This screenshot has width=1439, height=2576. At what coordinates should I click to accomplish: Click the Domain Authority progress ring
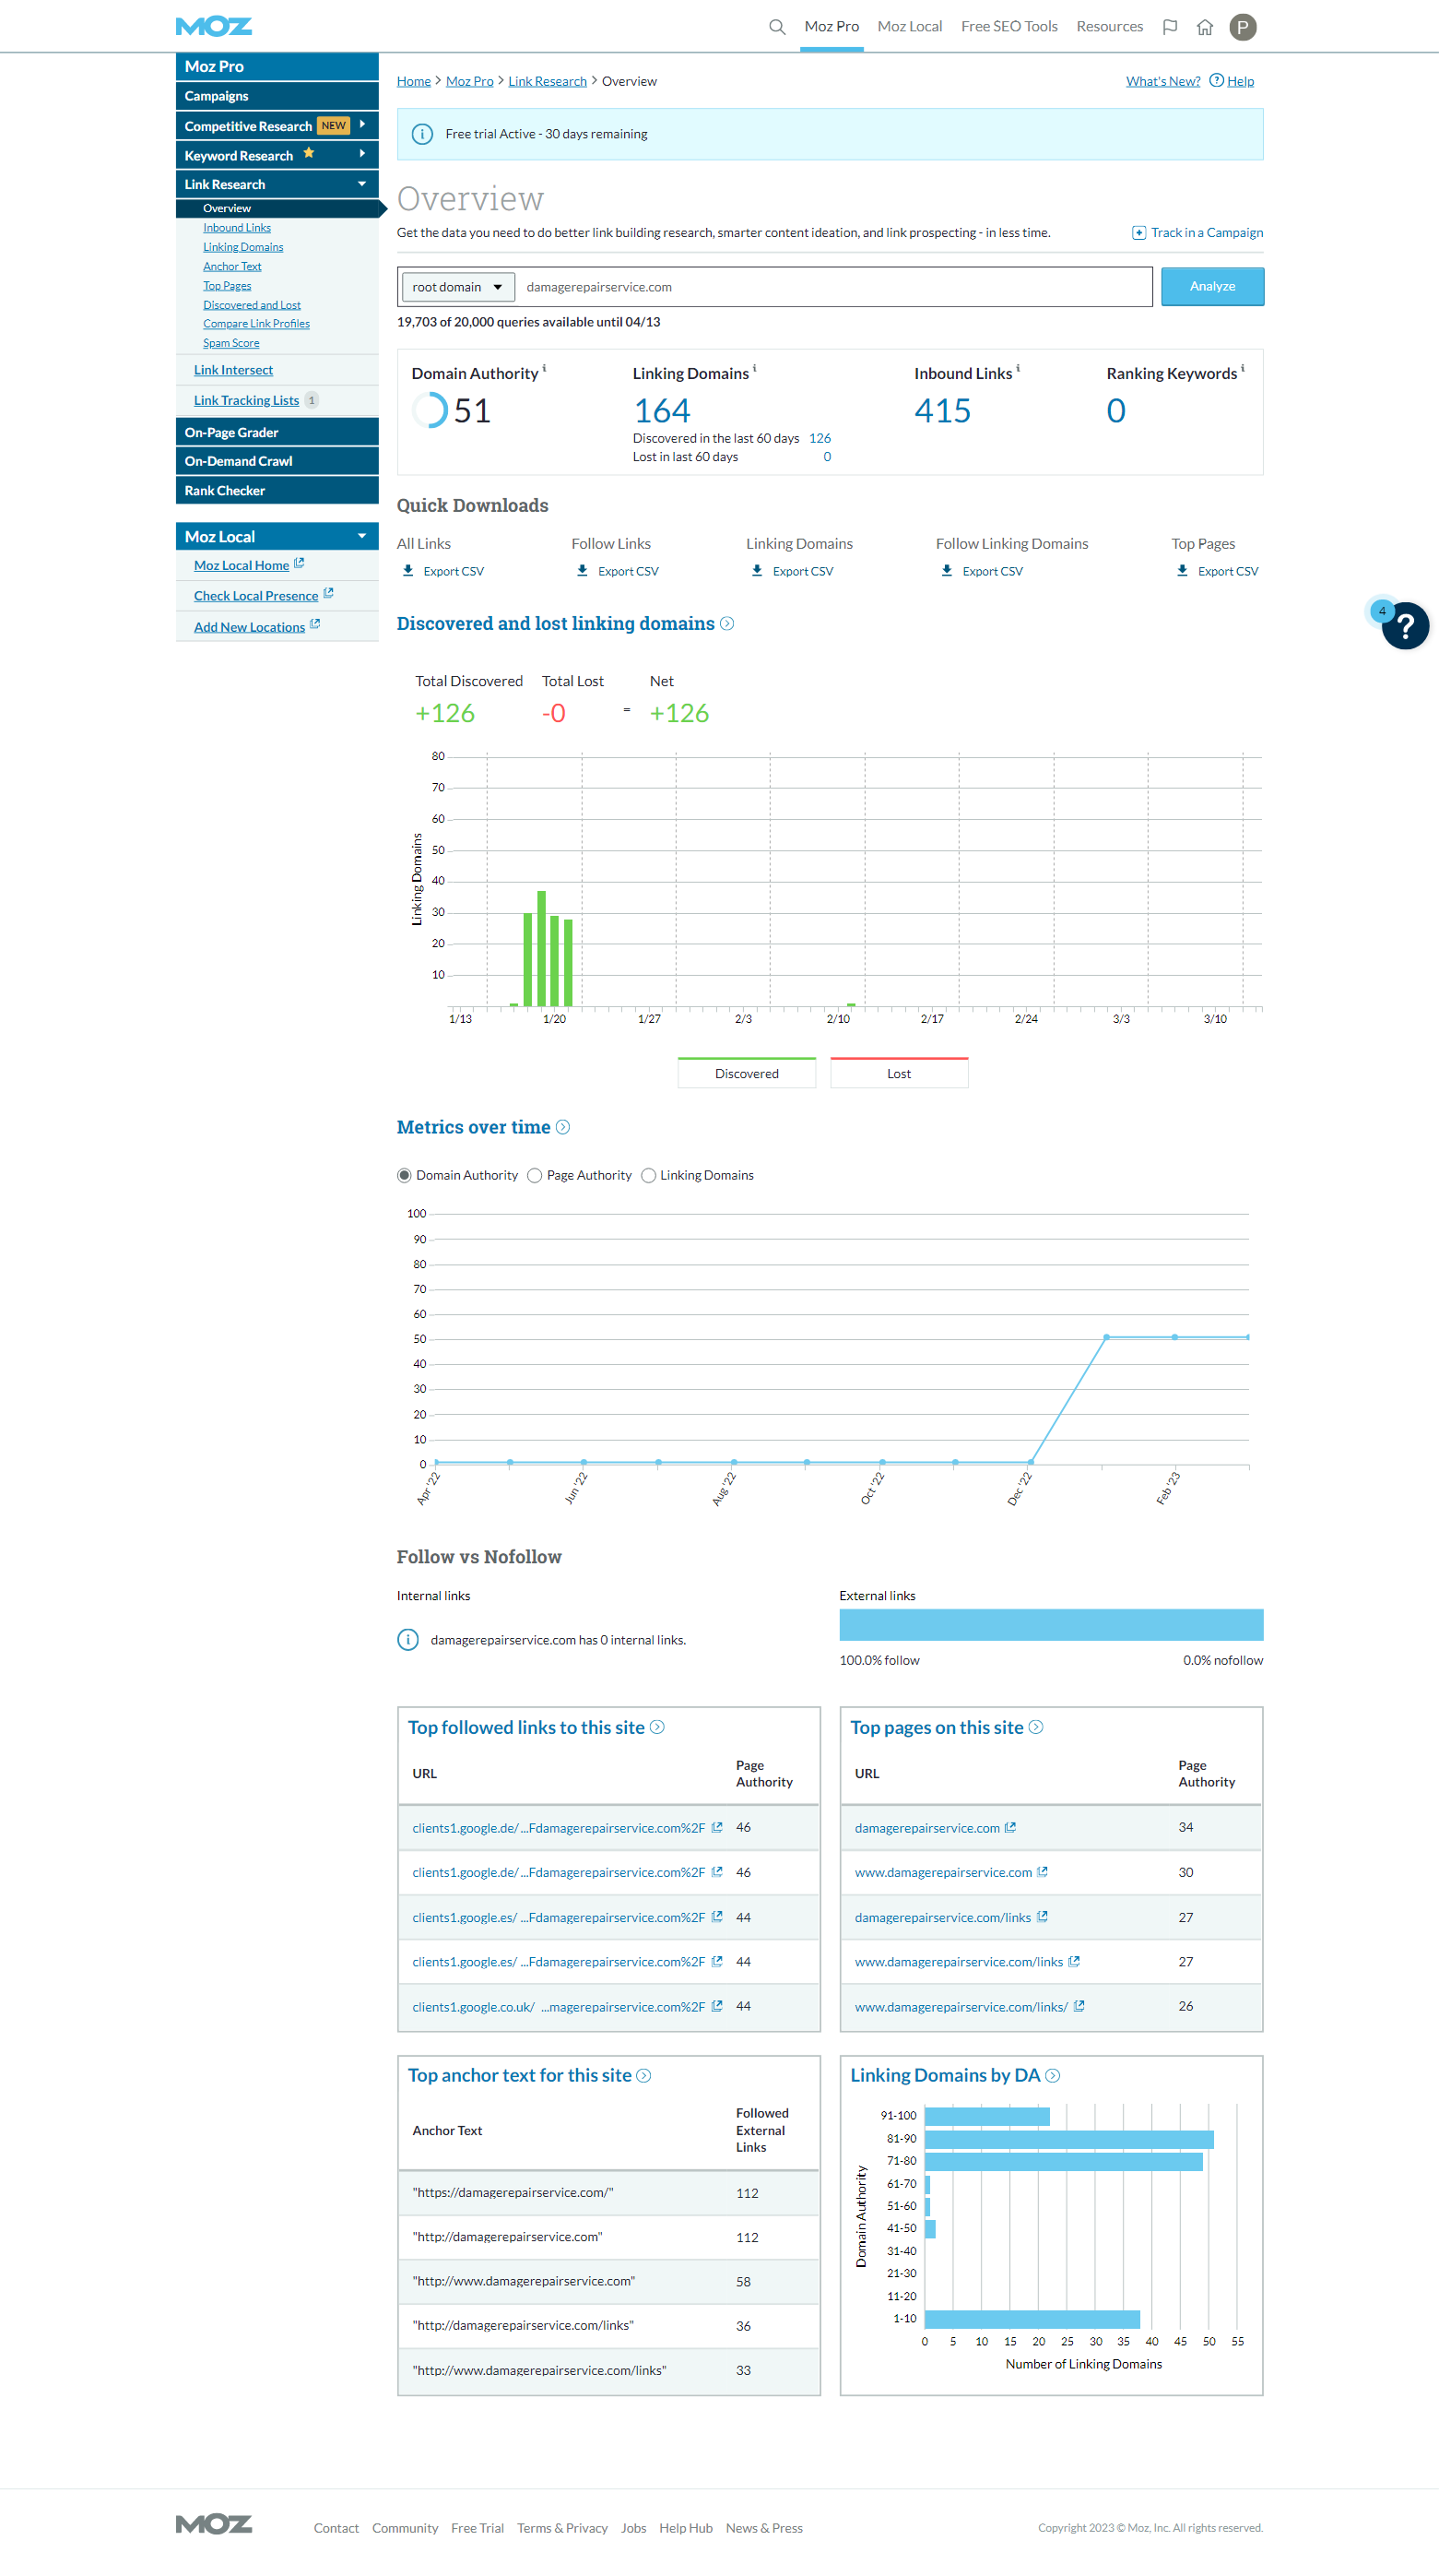click(x=430, y=410)
